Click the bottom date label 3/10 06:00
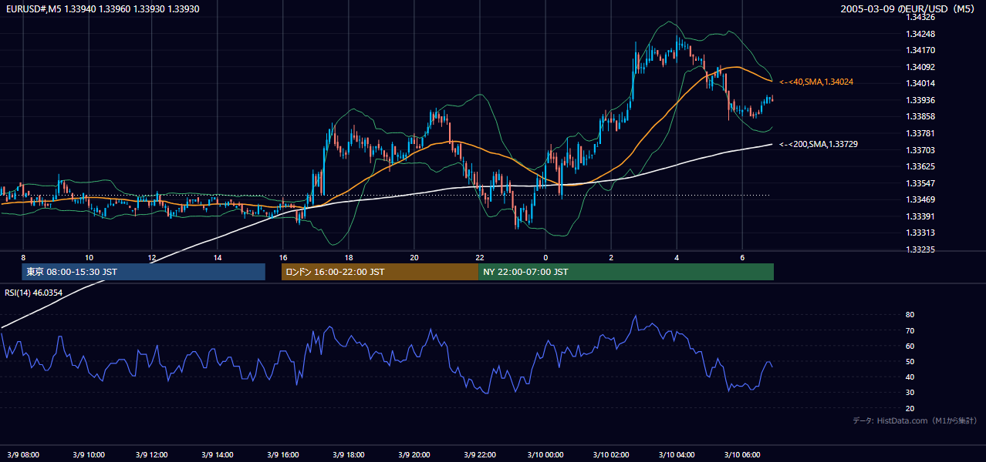986x462 pixels. coord(741,455)
